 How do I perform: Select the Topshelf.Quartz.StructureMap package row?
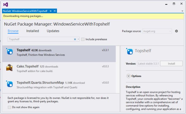(59, 86)
